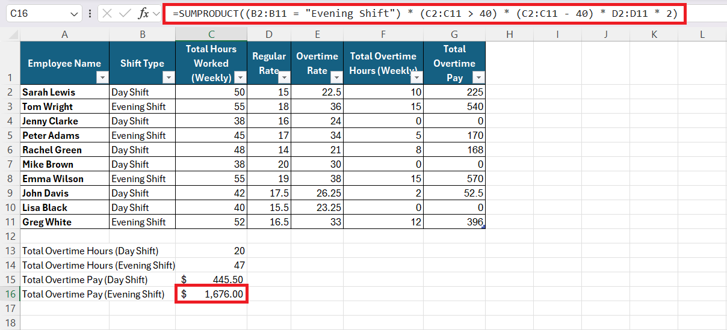Click the cell Mike Brown
Image resolution: width=727 pixels, height=330 pixels.
click(65, 164)
